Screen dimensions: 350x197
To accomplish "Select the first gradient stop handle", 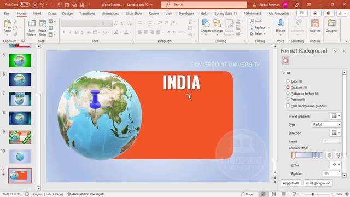I will click(294, 155).
